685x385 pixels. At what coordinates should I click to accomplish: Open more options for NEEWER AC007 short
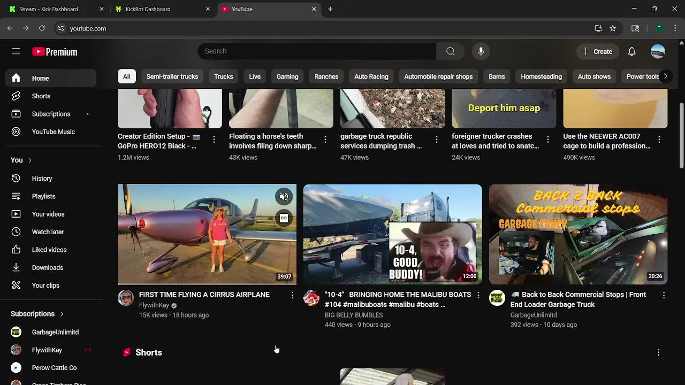tap(659, 140)
